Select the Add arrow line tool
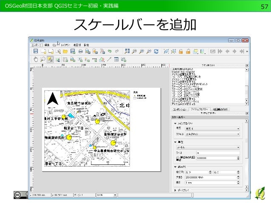The height and width of the screenshot is (203, 271). coord(109,59)
